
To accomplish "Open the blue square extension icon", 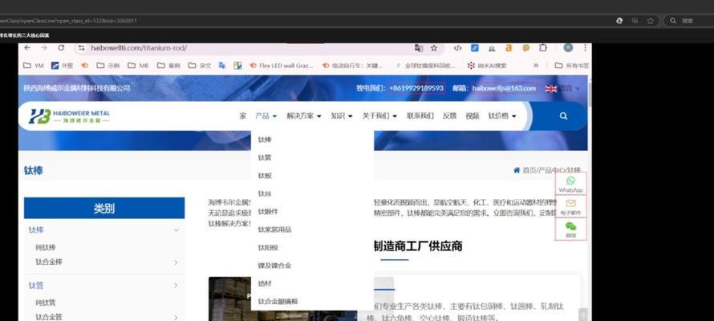I will 474,48.
